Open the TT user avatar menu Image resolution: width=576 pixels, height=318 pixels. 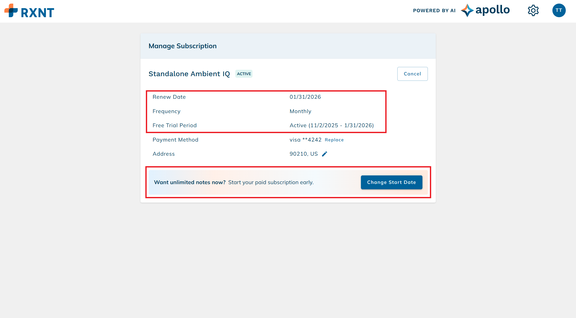tap(559, 11)
